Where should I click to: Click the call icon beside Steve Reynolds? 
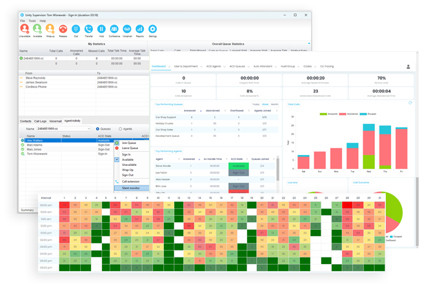pyautogui.click(x=21, y=78)
